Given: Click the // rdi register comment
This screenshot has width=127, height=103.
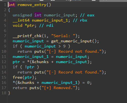Looking at the screenshot, I should [46, 25].
